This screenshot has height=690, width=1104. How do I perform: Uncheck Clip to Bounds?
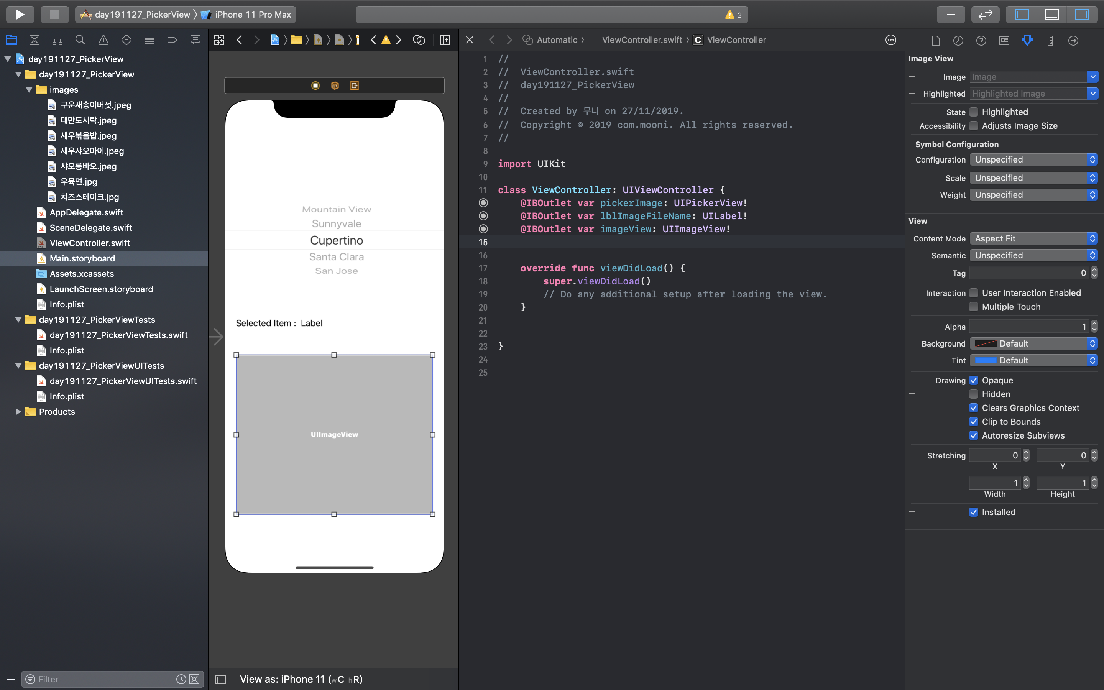click(x=974, y=422)
